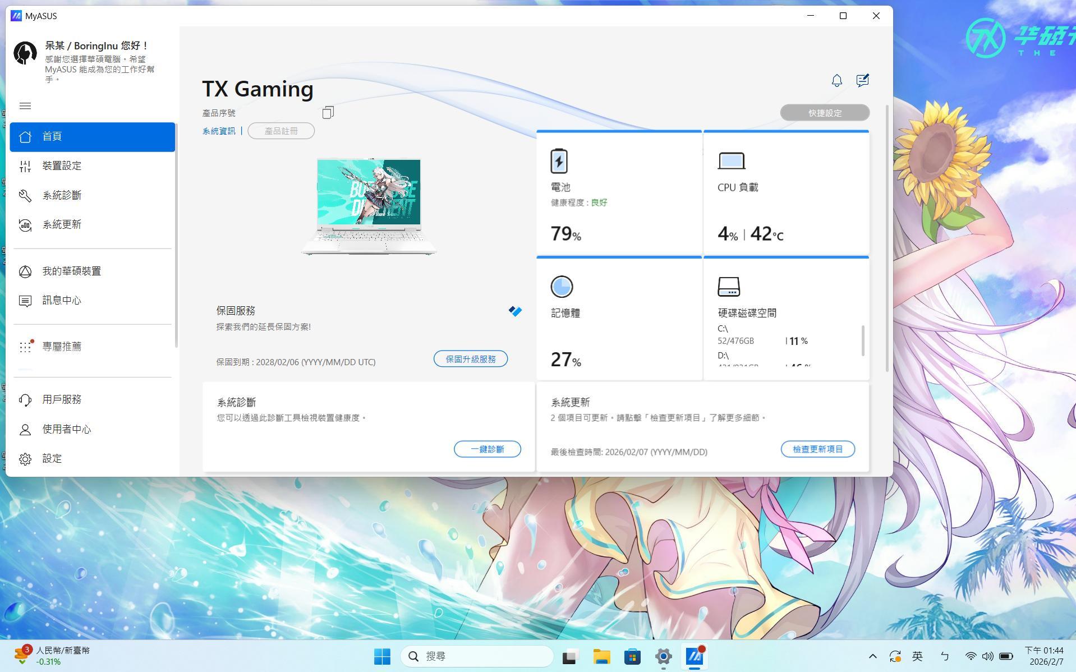Viewport: 1076px width, 672px height.
Task: Click the notification bell icon
Action: (836, 81)
